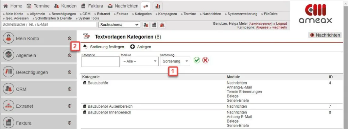Click the icon beside Bauzubehör Außenbereich

[x=84, y=106]
